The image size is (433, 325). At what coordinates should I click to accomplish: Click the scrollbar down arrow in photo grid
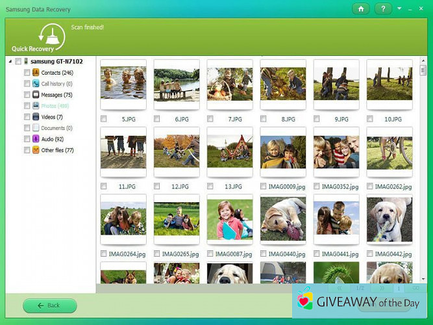(422, 278)
